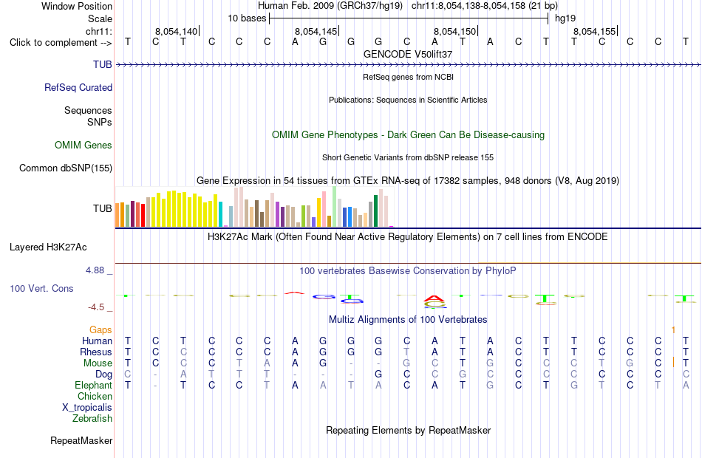
Task: Click the TUB label beside GTEx bars
Action: (103, 208)
